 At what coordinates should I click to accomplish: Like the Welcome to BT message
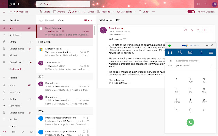(186, 30)
